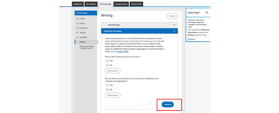Image resolution: width=279 pixels, height=113 pixels.
Task: Collapse the Additional Information section chevron
Action: (174, 31)
